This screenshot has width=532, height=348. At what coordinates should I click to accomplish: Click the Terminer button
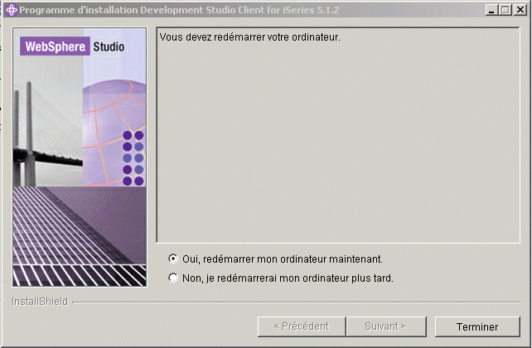pyautogui.click(x=477, y=326)
